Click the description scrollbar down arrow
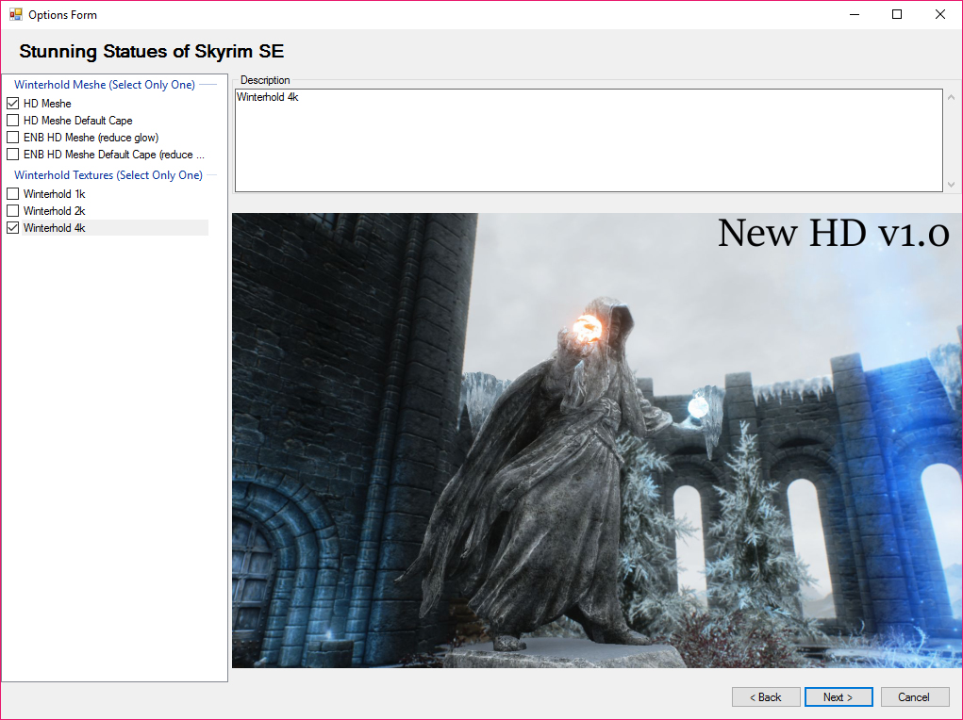 (x=951, y=184)
